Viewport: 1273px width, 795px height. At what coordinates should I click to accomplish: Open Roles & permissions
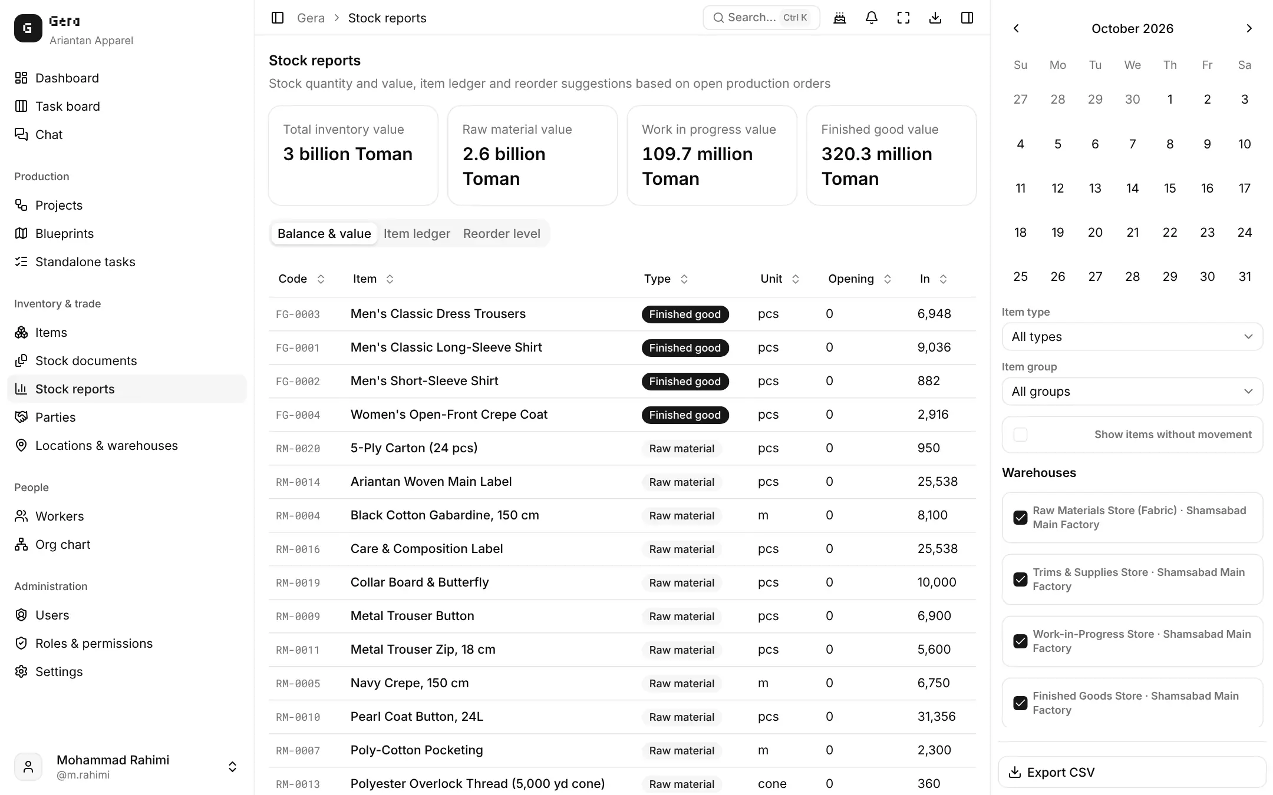click(x=127, y=643)
